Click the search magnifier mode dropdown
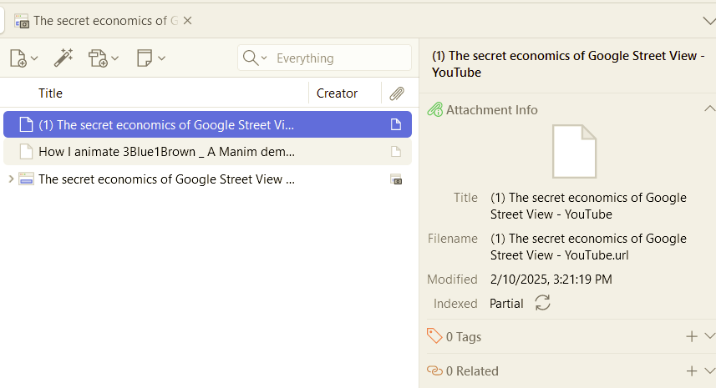The image size is (716, 388). (x=255, y=58)
